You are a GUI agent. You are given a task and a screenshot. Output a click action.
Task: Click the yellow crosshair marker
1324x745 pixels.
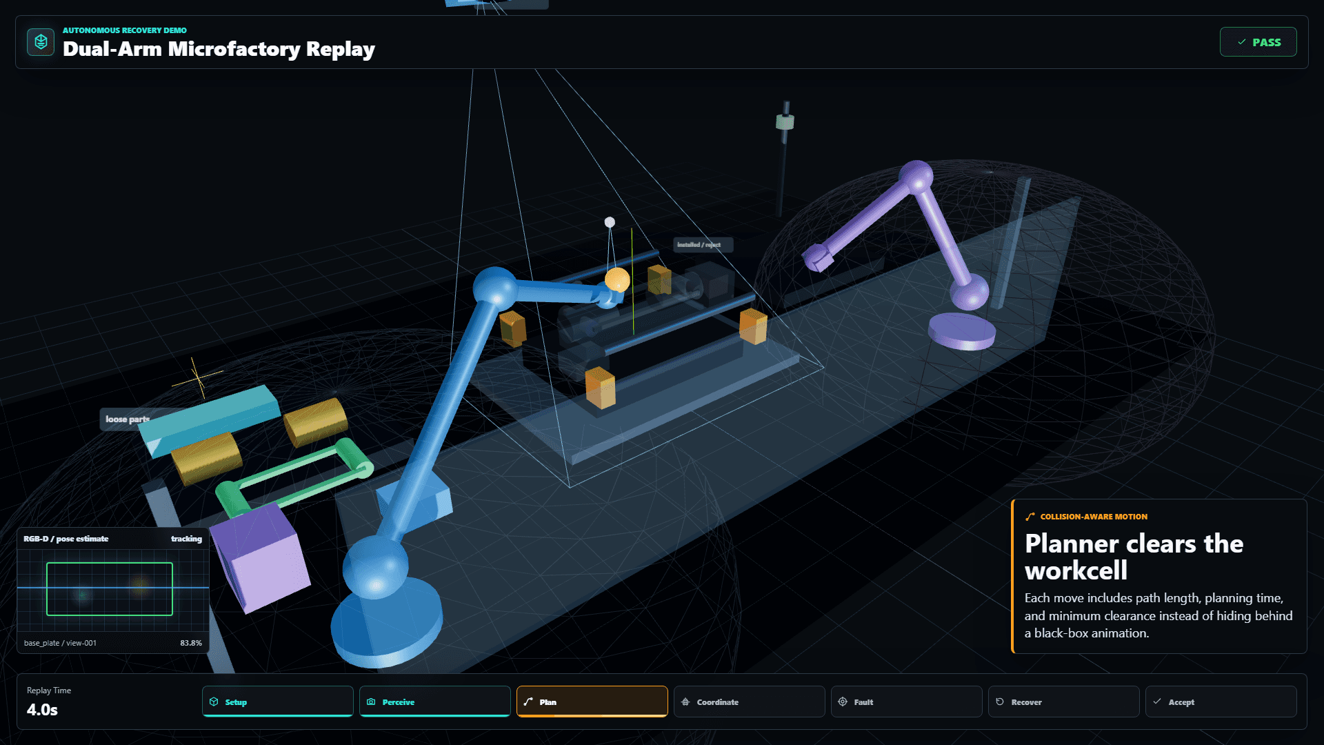pyautogui.click(x=198, y=377)
